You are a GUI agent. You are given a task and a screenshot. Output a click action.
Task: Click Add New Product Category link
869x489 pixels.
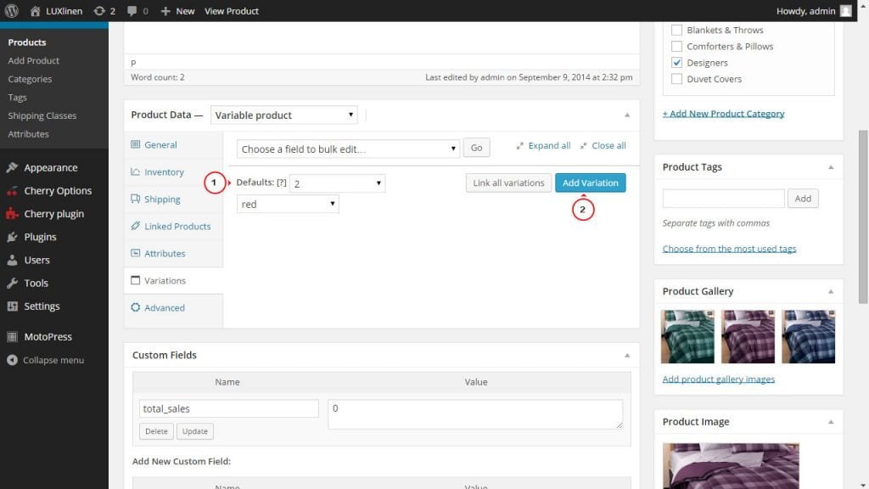click(723, 114)
